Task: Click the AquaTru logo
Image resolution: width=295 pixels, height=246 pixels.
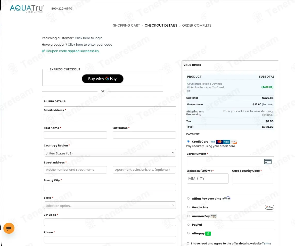Action: point(27,9)
